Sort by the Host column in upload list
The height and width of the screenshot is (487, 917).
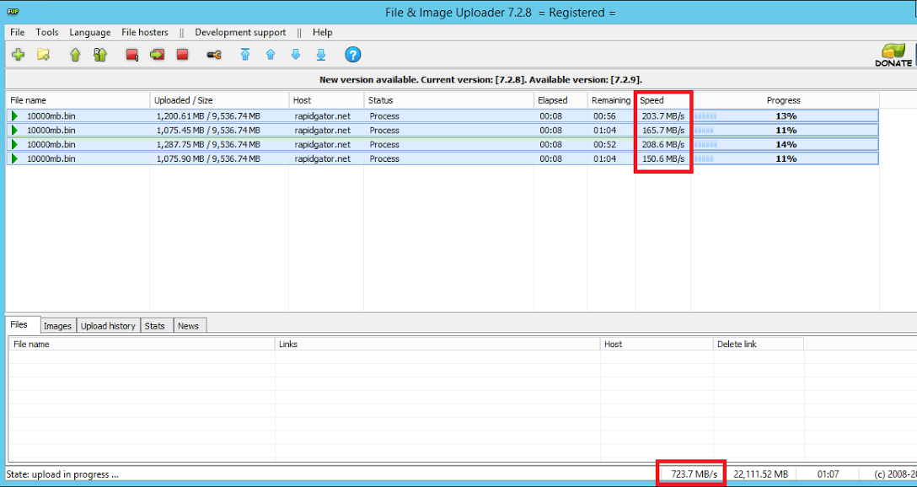click(326, 100)
